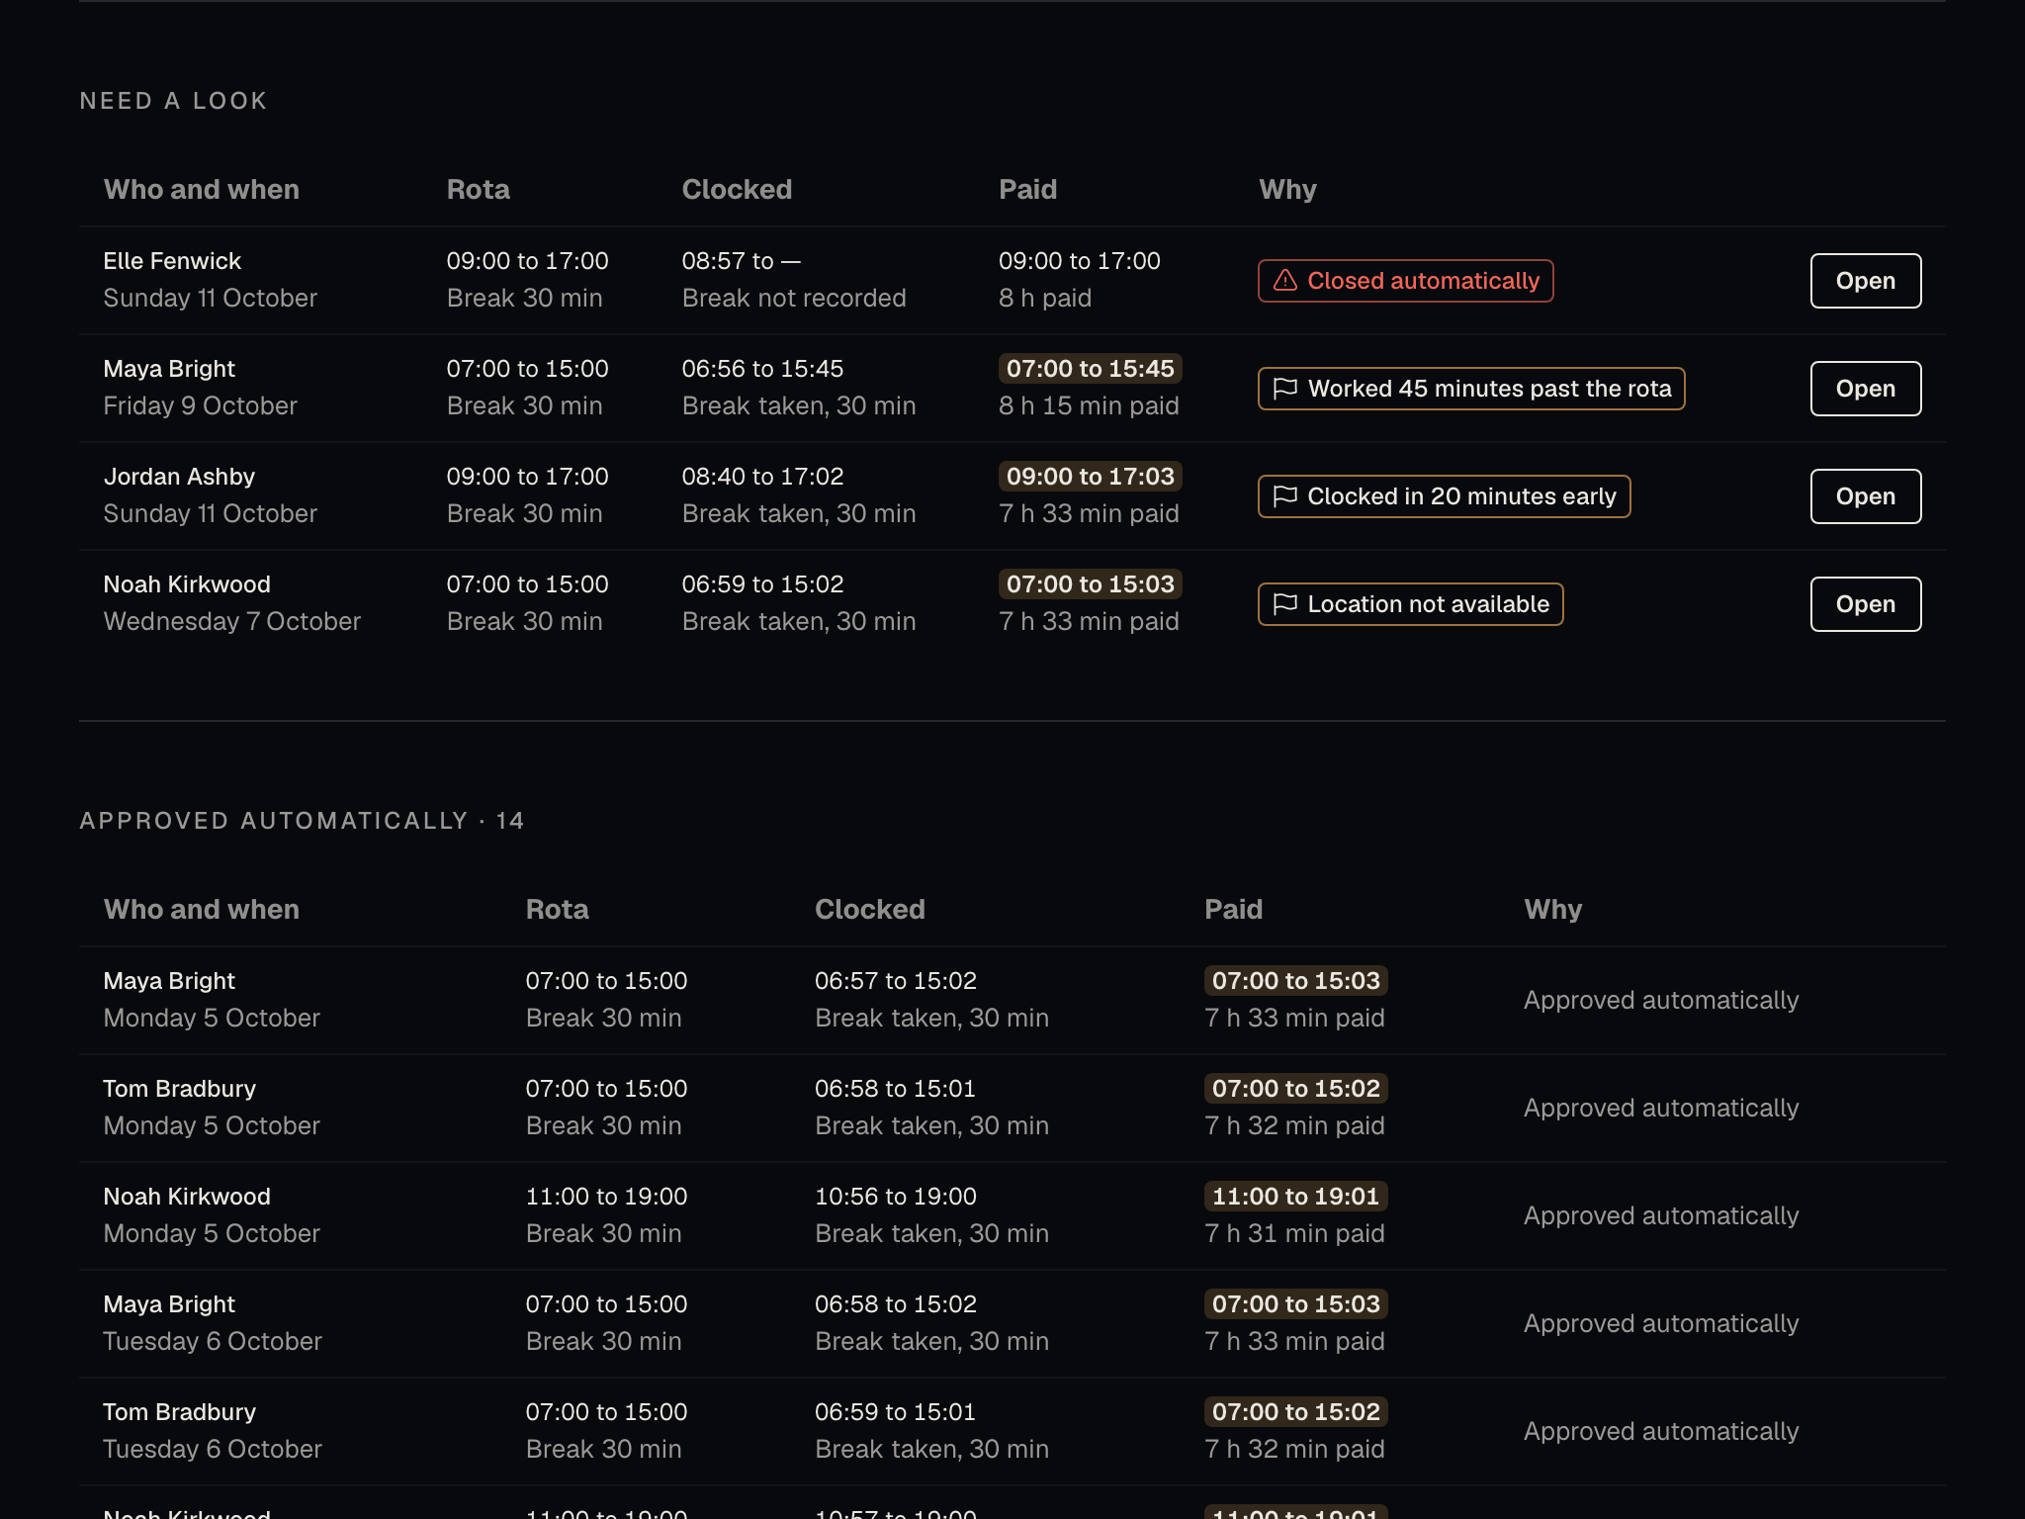Click Clocked column header in Approved automatically table
The height and width of the screenshot is (1519, 2025).
tap(869, 910)
